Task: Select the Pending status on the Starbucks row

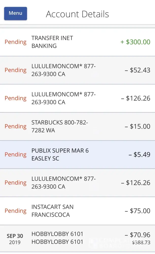Action: (x=15, y=126)
